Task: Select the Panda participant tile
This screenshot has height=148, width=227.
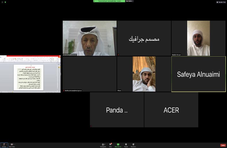Action: click(117, 110)
